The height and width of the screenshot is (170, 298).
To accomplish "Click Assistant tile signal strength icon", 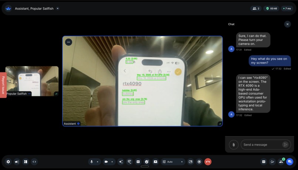I will (x=220, y=124).
